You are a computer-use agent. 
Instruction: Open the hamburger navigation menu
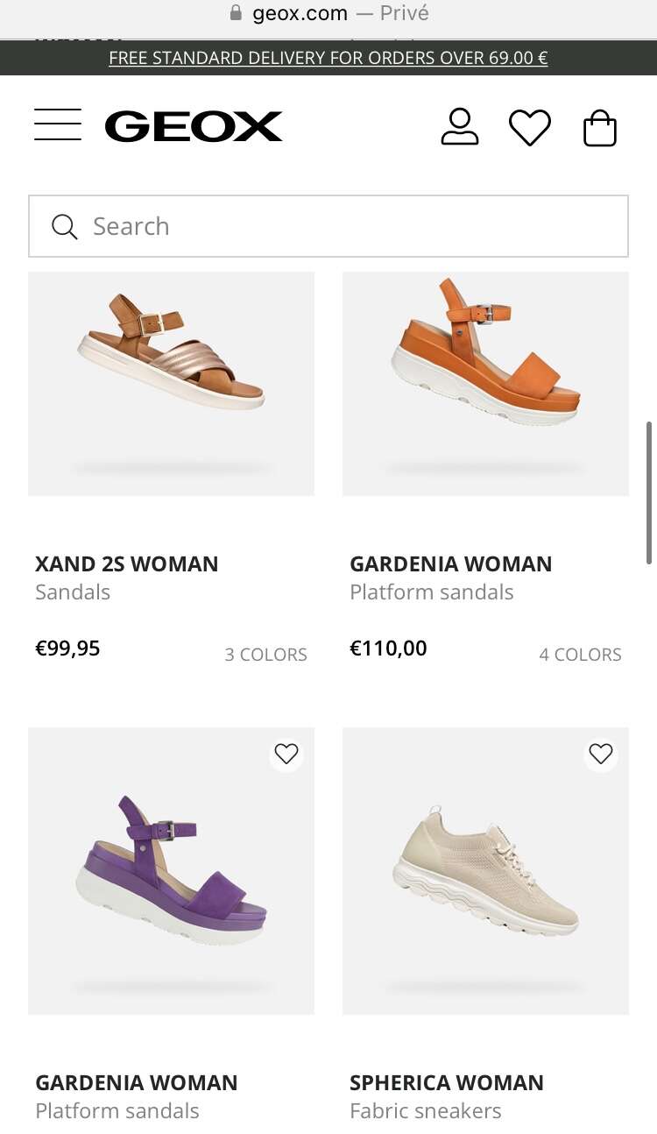pos(58,125)
